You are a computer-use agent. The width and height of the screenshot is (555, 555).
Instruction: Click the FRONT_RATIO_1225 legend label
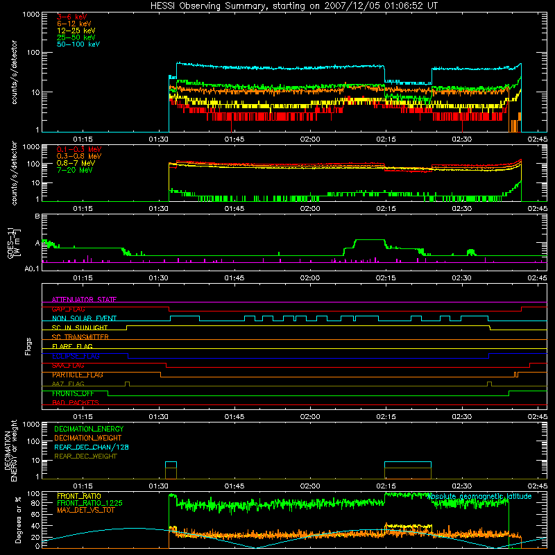[x=89, y=503]
